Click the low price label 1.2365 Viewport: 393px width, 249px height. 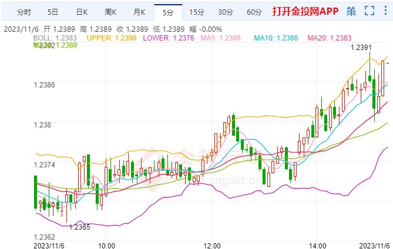(x=79, y=227)
